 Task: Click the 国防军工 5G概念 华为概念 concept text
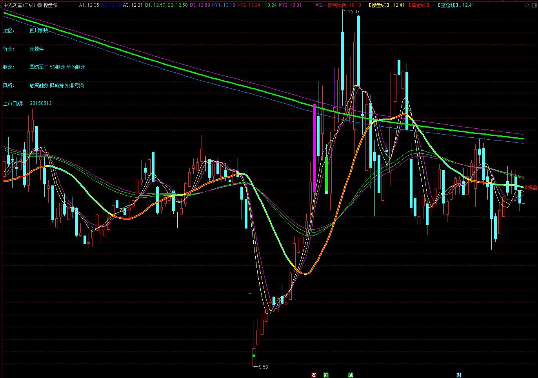57,67
